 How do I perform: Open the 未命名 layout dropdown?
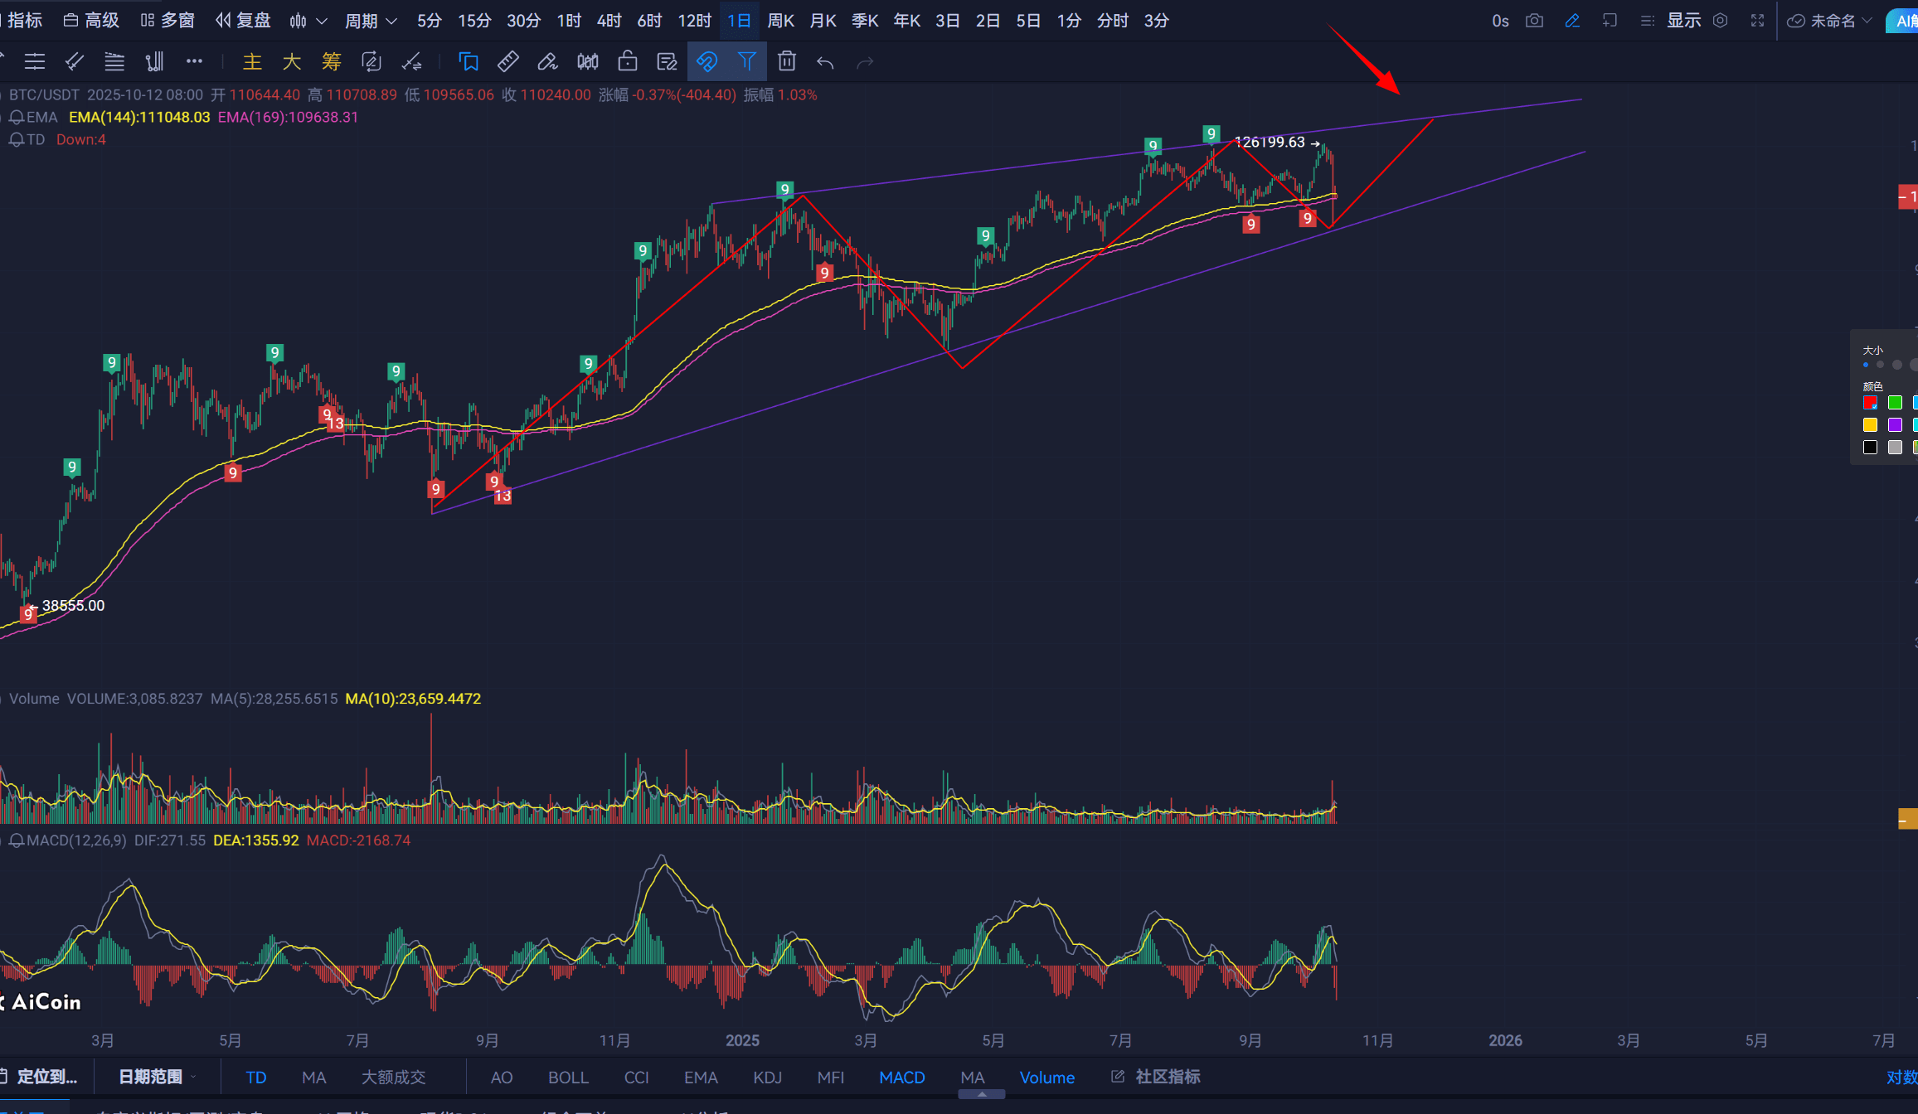[x=1833, y=21]
